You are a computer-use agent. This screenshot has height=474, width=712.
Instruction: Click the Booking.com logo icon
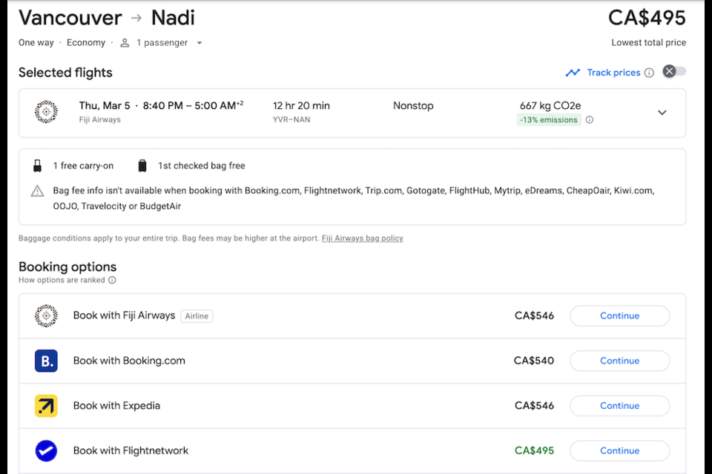click(x=46, y=361)
